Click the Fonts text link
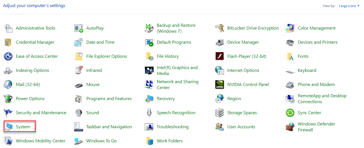 click(303, 56)
